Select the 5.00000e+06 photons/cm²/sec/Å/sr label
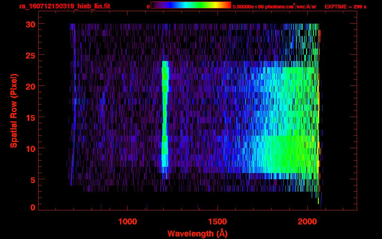 pos(274,6)
